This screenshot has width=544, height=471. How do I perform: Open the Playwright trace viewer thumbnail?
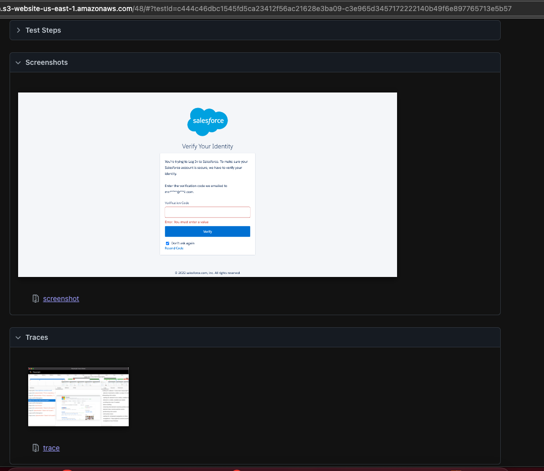click(79, 397)
